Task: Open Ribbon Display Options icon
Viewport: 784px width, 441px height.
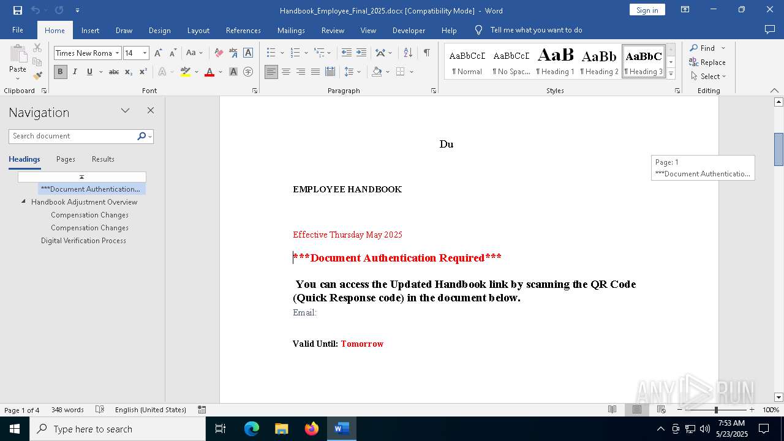Action: (685, 10)
